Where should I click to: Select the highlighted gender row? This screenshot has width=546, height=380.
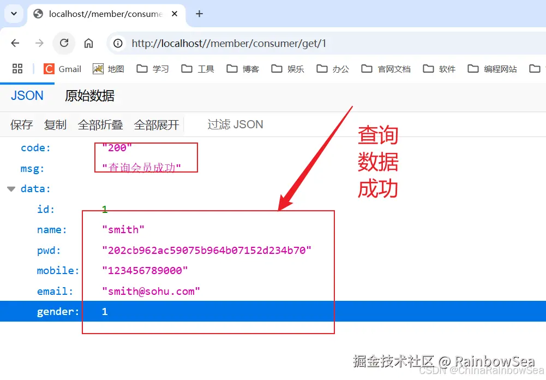pos(273,311)
